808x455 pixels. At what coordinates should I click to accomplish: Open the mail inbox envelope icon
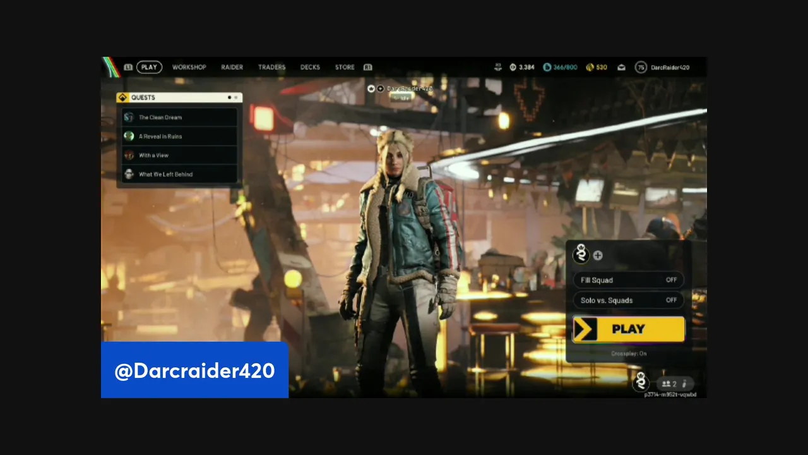(x=621, y=67)
